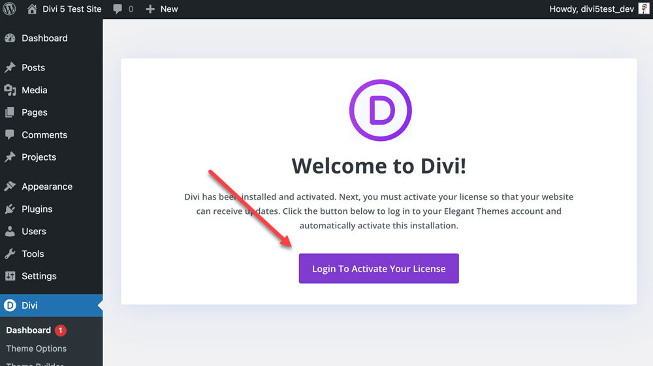653x366 pixels.
Task: Click the red notification badge showing 1
Action: tap(60, 330)
